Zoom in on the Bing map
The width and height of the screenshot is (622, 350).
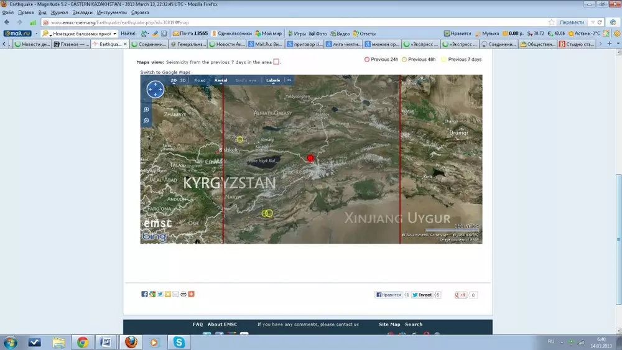tap(146, 109)
